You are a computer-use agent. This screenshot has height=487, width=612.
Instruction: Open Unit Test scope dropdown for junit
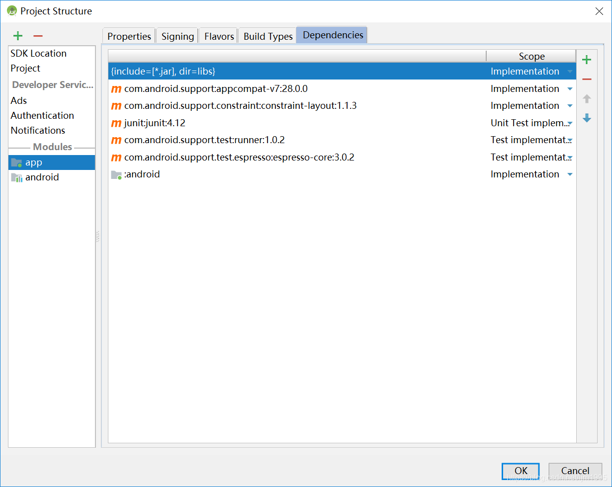pos(570,123)
